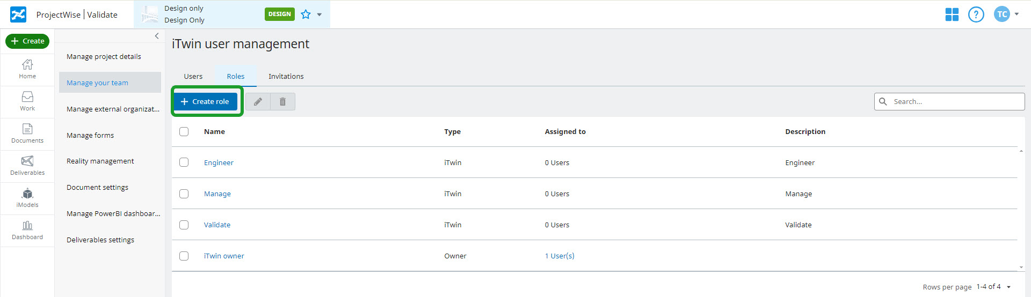Open the Dashboard sidebar icon
Image resolution: width=1031 pixels, height=297 pixels.
pos(27,230)
